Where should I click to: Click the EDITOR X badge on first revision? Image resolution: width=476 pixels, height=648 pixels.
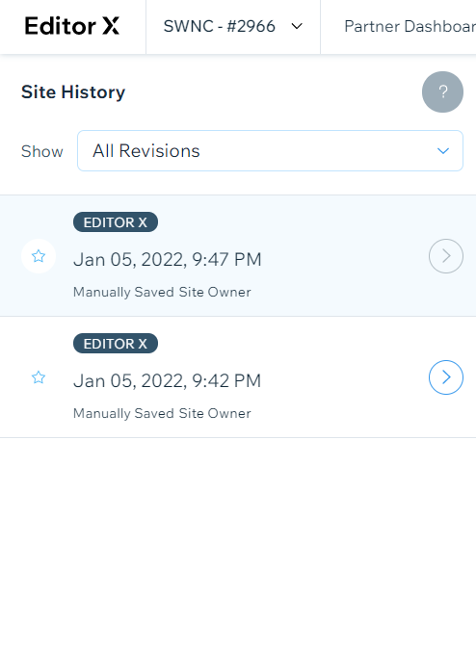[x=116, y=222]
